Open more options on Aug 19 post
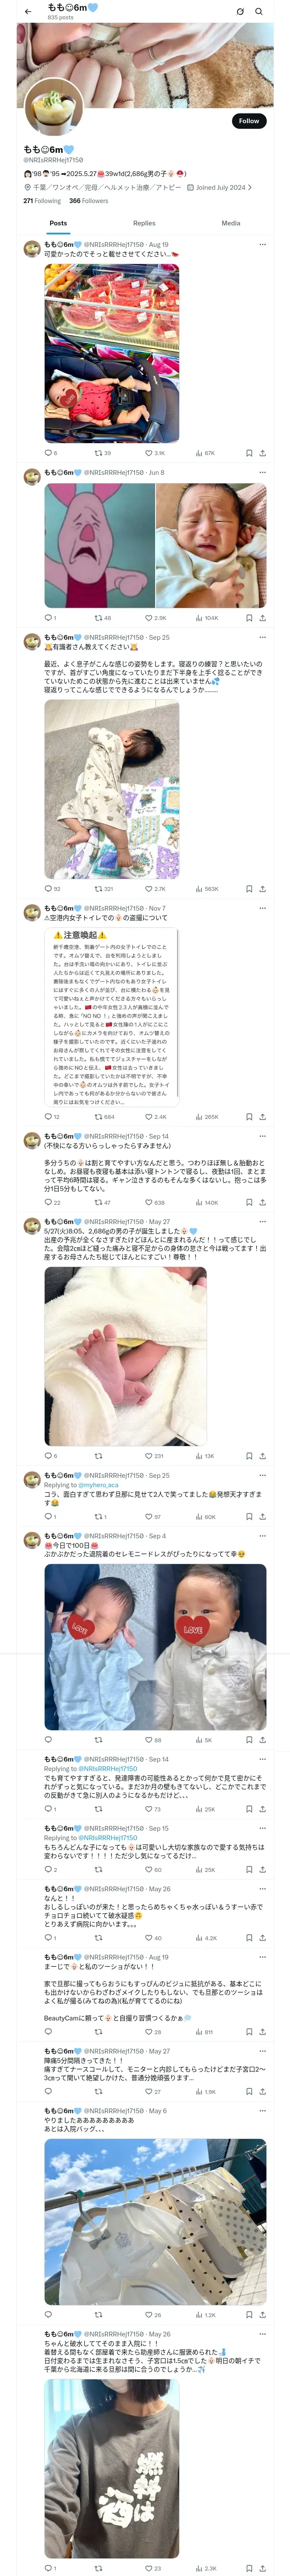Viewport: 290px width, 2576px height. pyautogui.click(x=262, y=244)
